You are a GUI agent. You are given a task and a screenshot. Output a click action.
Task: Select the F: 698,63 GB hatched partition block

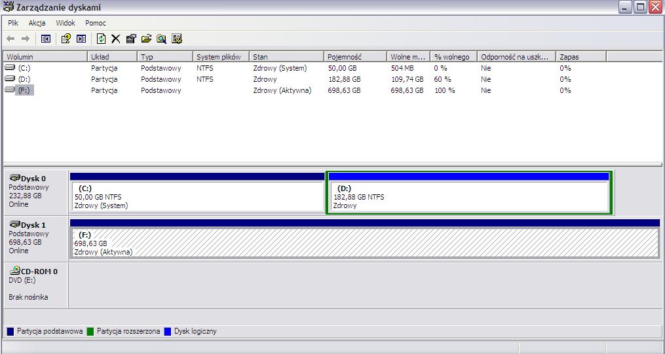[365, 238]
